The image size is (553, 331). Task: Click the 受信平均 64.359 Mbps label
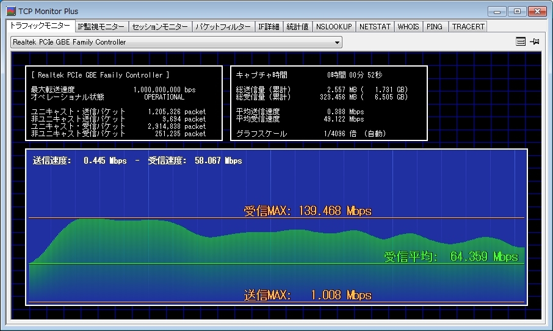click(x=450, y=256)
